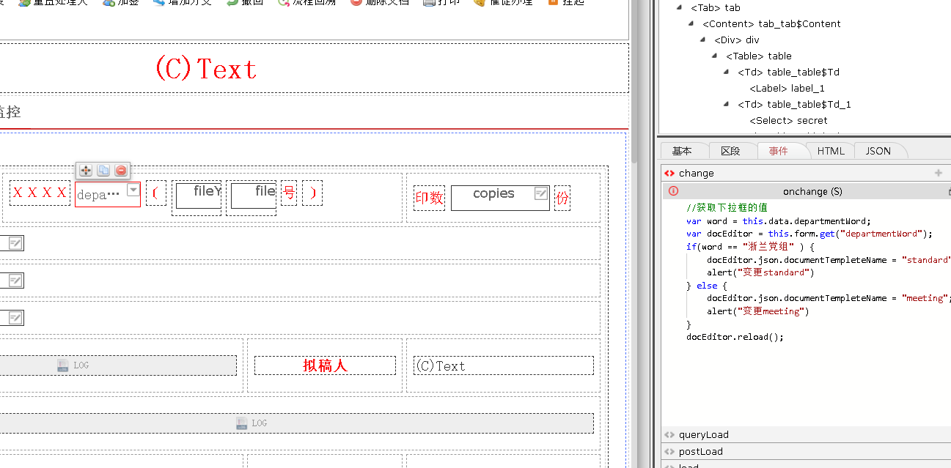This screenshot has width=951, height=468.
Task: Click the move handle icon above department field
Action: 86,170
